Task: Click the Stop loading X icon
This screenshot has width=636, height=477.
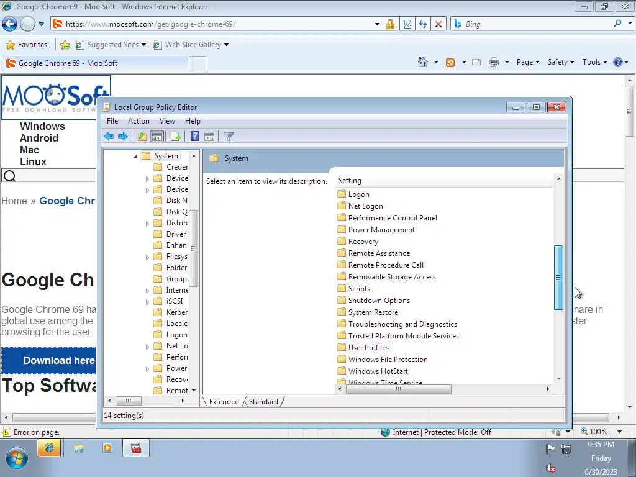Action: (438, 24)
